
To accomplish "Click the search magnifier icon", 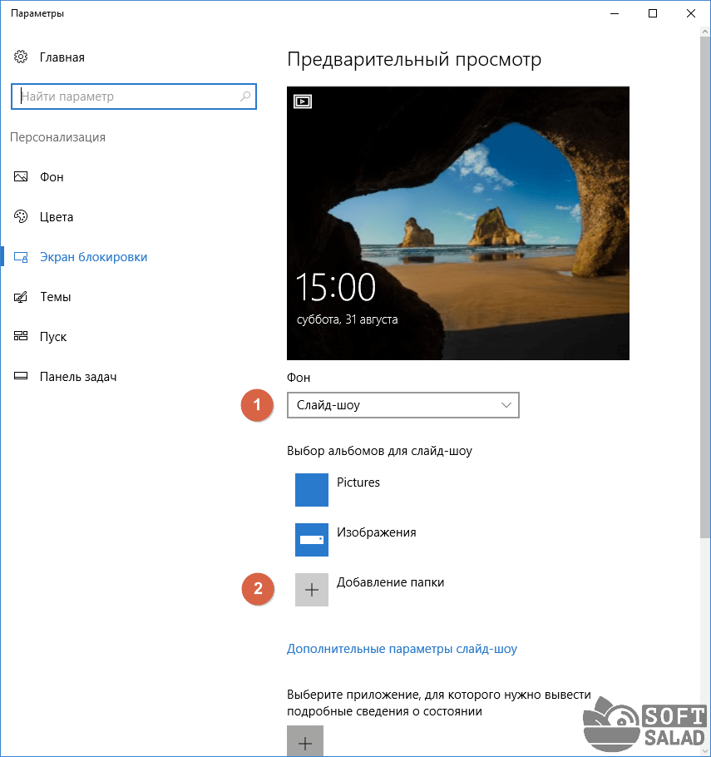I will [245, 96].
